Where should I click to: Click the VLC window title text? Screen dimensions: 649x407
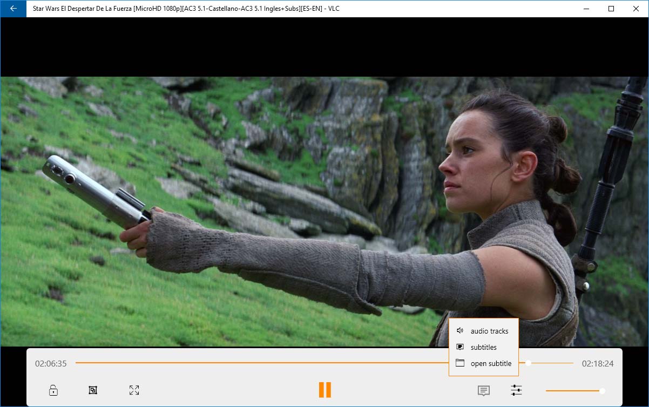[186, 9]
